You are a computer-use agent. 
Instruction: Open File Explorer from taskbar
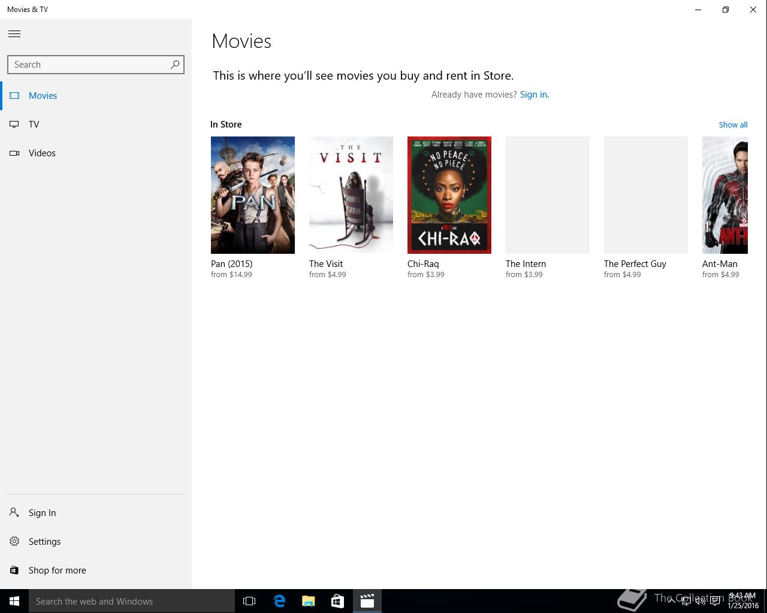(309, 601)
